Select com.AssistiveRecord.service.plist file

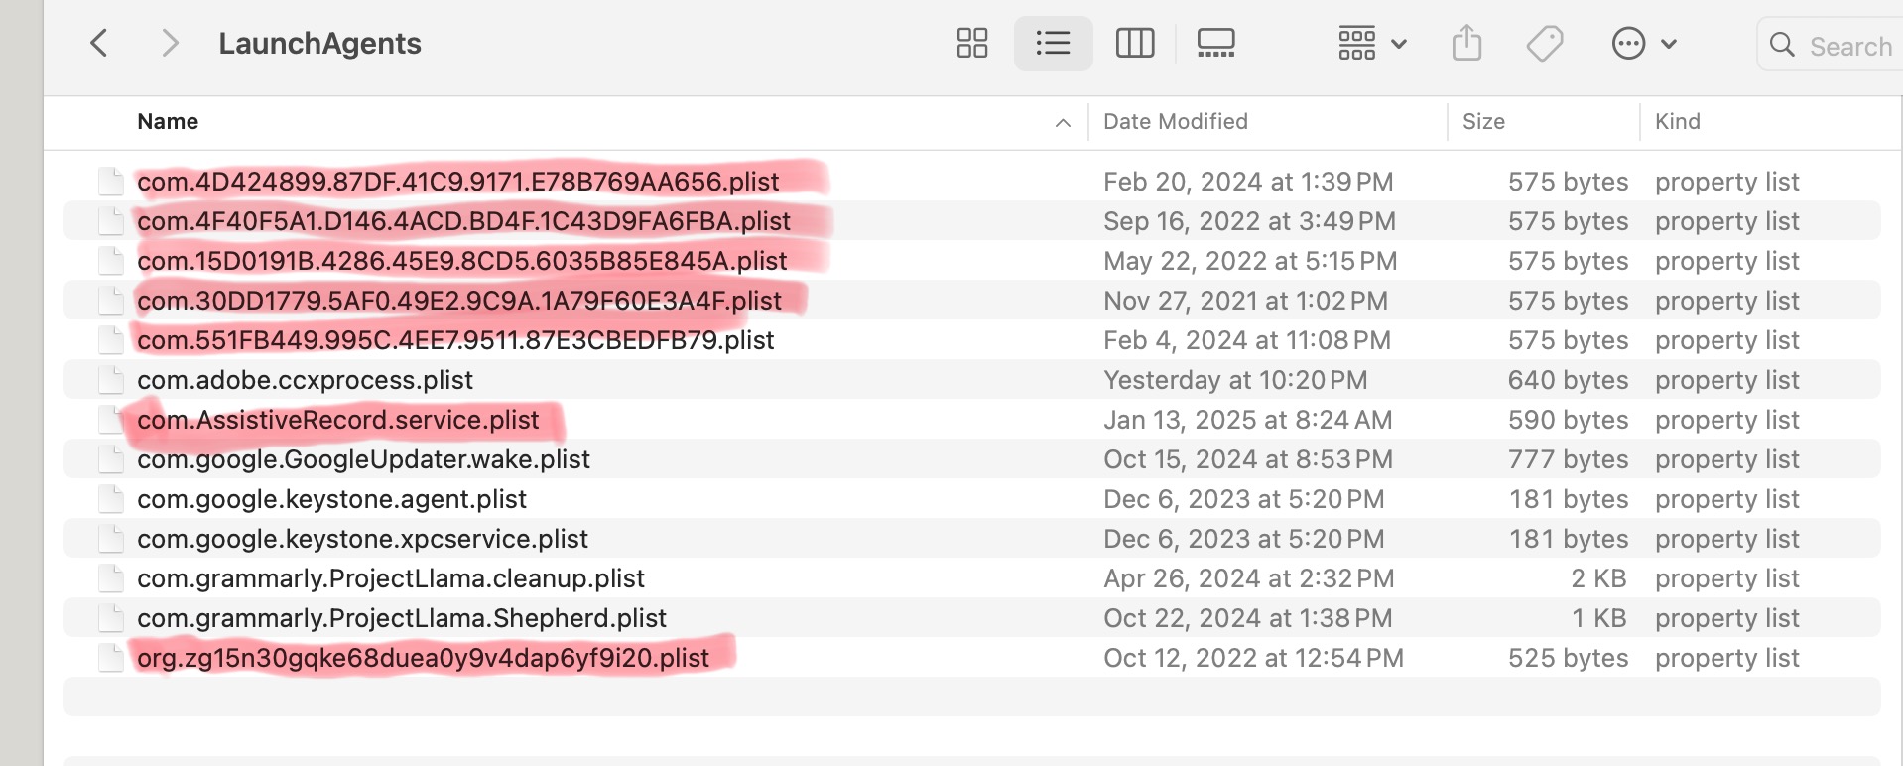pos(337,420)
